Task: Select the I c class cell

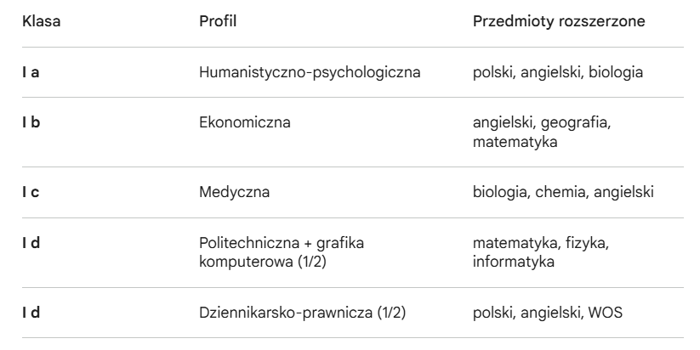Action: pyautogui.click(x=31, y=192)
